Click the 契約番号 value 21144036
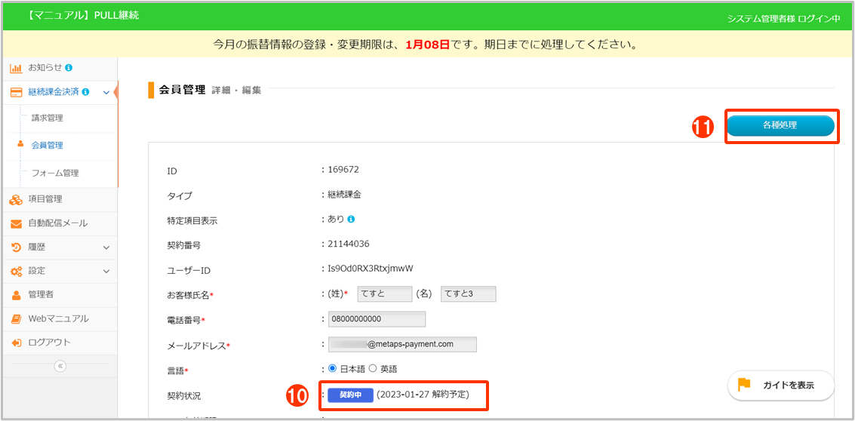The height and width of the screenshot is (421, 855). tap(349, 244)
